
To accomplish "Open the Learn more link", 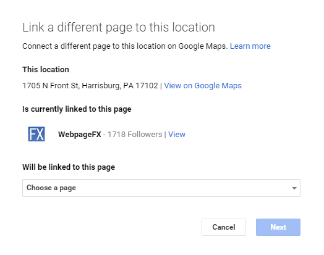I will [x=250, y=46].
